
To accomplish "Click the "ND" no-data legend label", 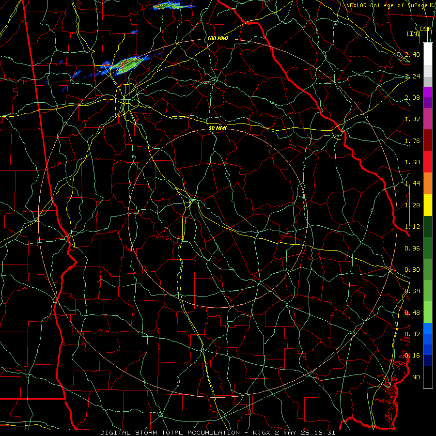I will tap(416, 377).
